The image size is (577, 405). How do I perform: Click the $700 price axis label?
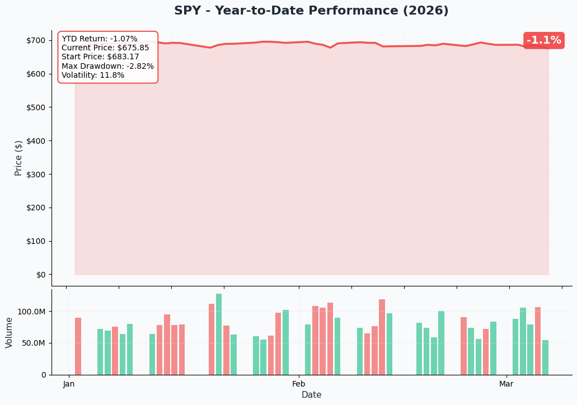[x=36, y=40]
